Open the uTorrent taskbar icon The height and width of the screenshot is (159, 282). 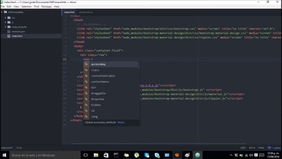tap(137, 155)
